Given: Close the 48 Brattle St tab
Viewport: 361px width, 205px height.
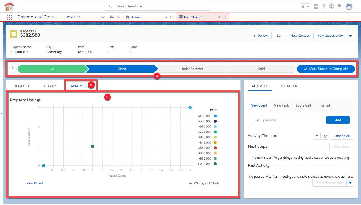Looking at the screenshot, I should (x=225, y=17).
